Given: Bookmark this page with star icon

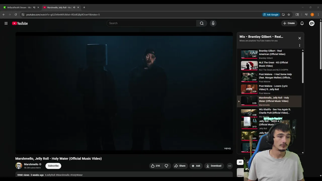Looking at the screenshot, I should (x=289, y=15).
